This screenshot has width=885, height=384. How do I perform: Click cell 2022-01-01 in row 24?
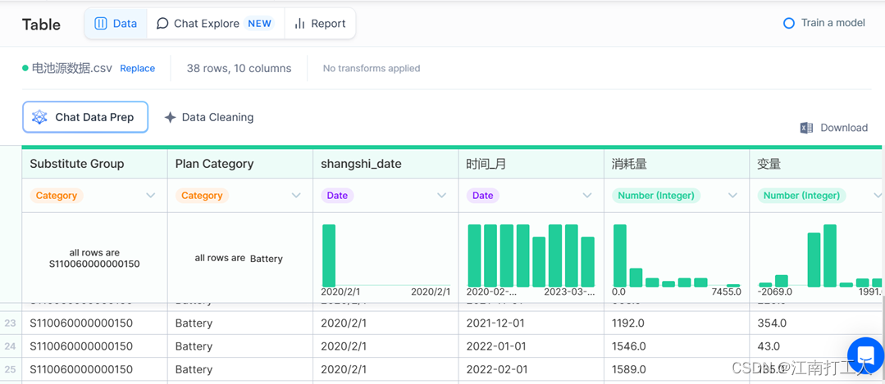coord(531,346)
